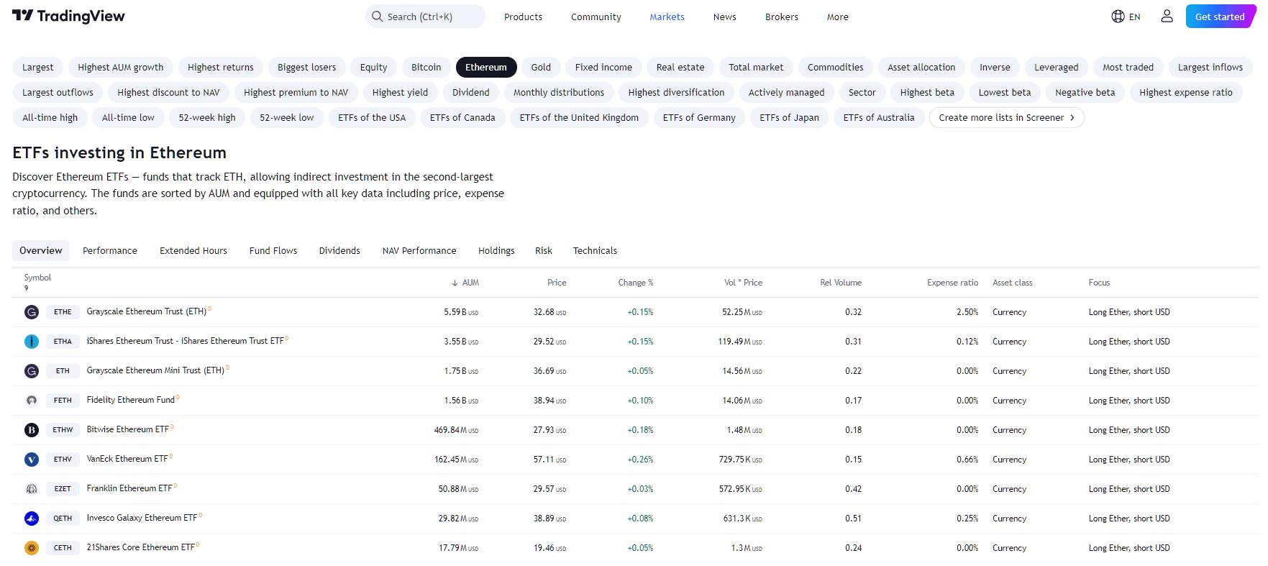The height and width of the screenshot is (566, 1268).
Task: Switch to the Risk tab
Action: 544,250
